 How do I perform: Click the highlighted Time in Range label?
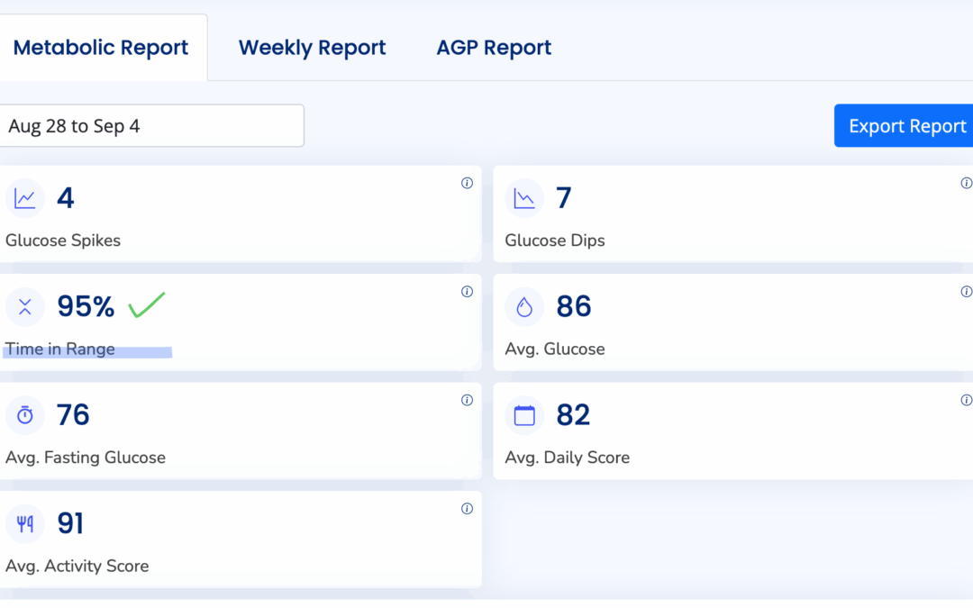coord(60,349)
